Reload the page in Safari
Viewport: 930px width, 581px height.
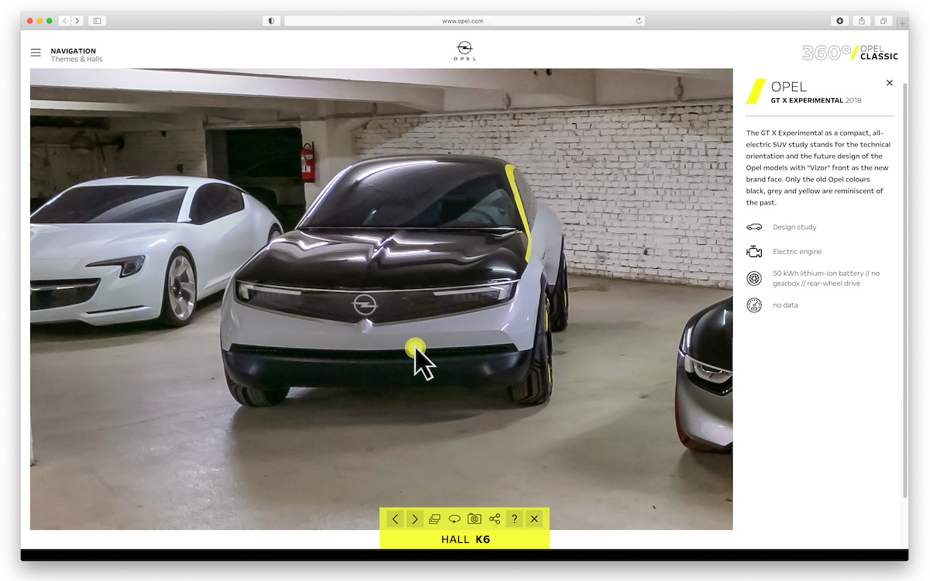click(639, 21)
